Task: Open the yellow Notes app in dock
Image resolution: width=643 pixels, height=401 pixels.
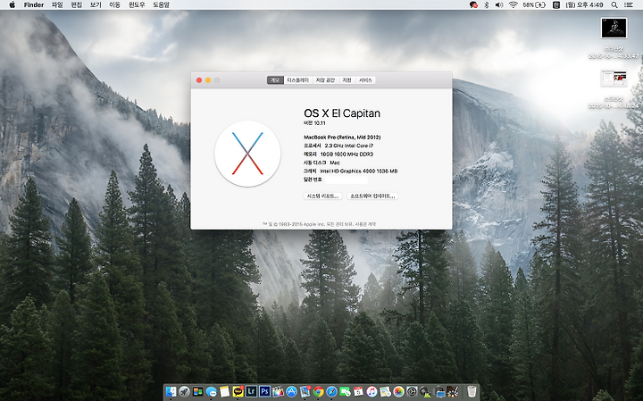Action: pos(224,391)
